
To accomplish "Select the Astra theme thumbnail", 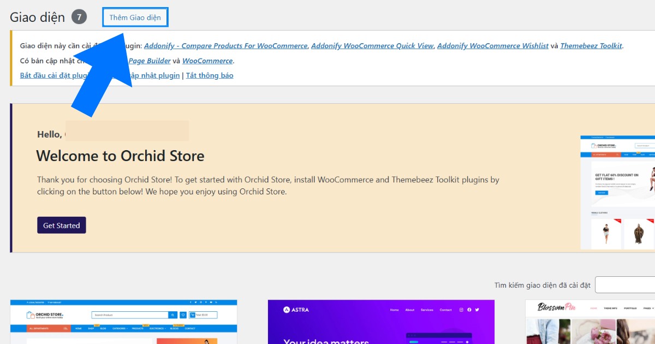I will [x=381, y=322].
